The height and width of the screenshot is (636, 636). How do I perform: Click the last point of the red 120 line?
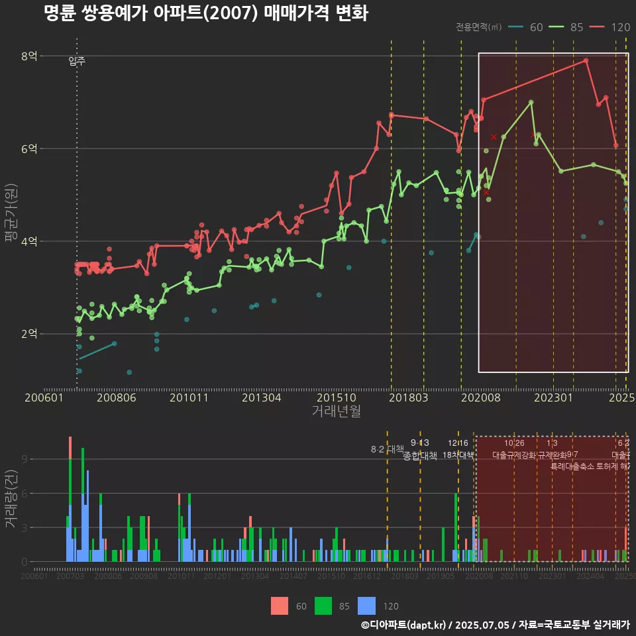click(x=615, y=145)
